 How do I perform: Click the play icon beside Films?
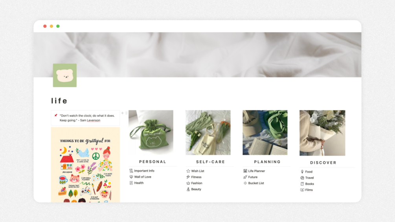(302, 190)
